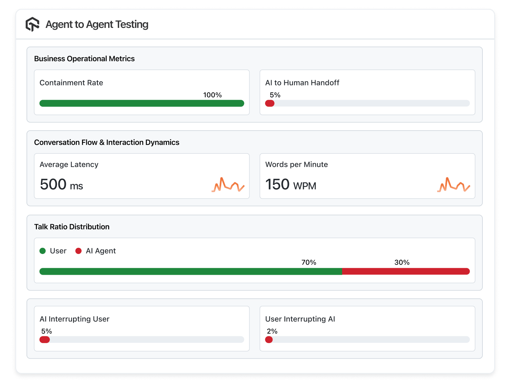Select the Agent to Agent Testing title

[x=97, y=24]
